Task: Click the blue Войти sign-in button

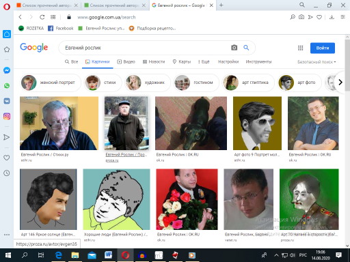Action: coord(323,48)
